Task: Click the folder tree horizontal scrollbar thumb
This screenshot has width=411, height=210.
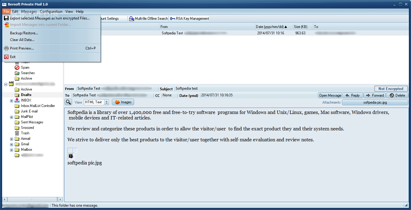Action: point(32,200)
